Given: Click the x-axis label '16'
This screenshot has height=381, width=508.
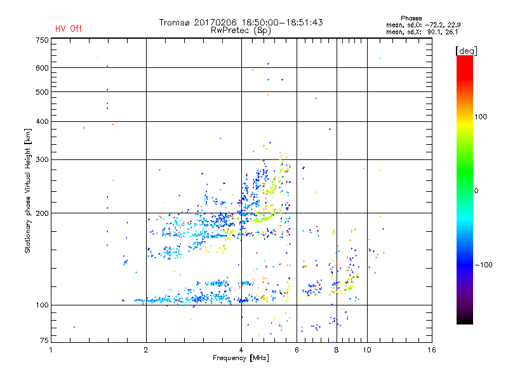Looking at the screenshot, I should pyautogui.click(x=432, y=350).
